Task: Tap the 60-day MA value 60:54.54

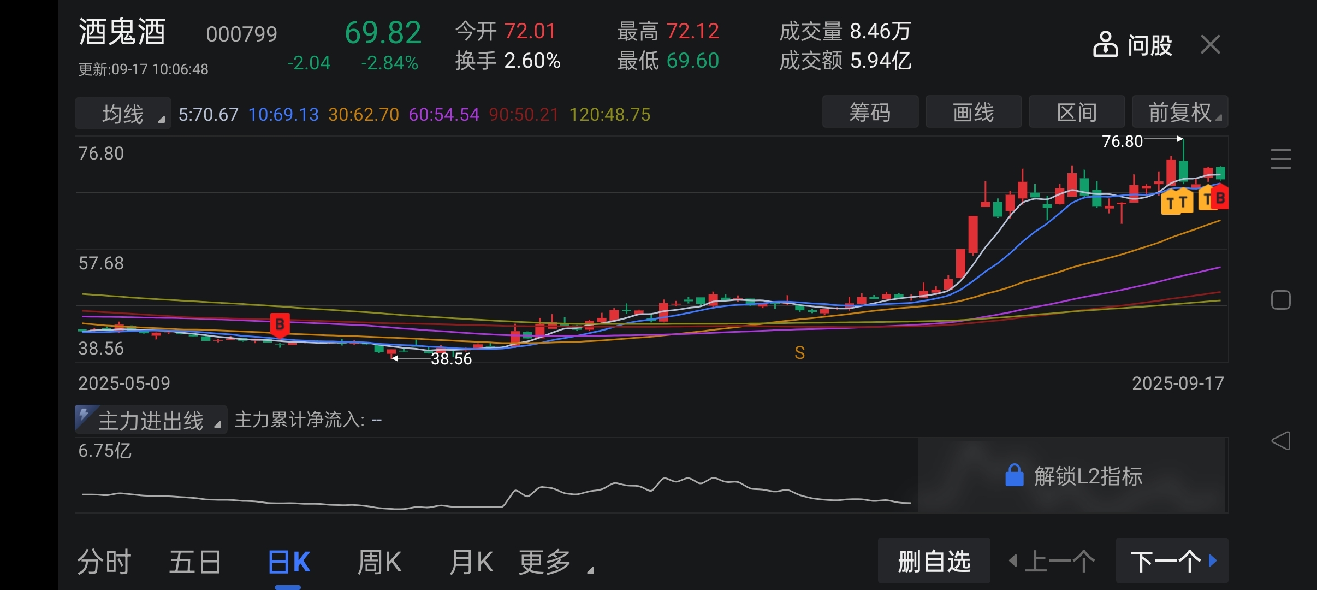Action: (444, 114)
